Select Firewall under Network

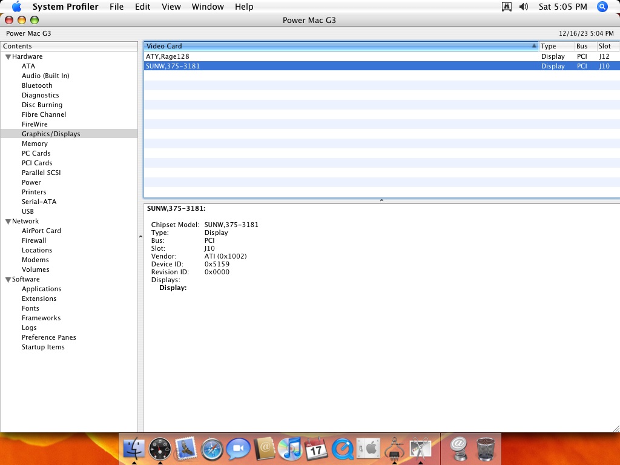[x=34, y=240]
